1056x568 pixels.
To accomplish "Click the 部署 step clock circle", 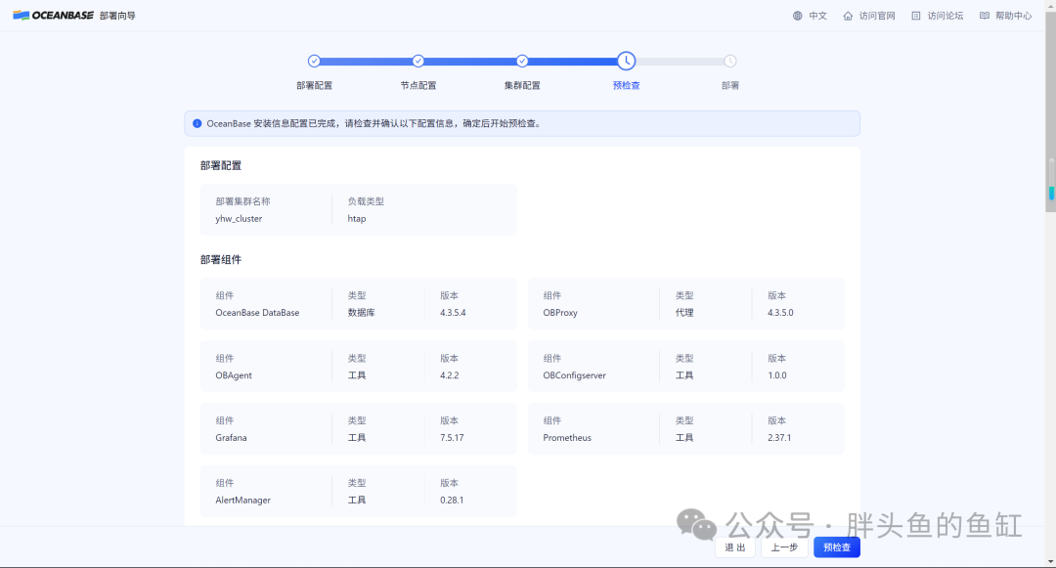I will [730, 62].
